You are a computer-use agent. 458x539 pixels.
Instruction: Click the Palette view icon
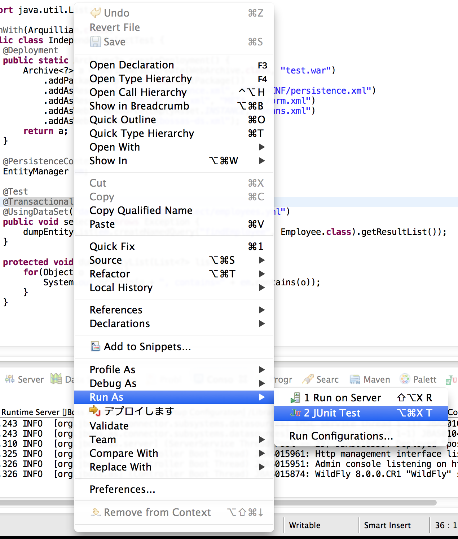pyautogui.click(x=405, y=379)
